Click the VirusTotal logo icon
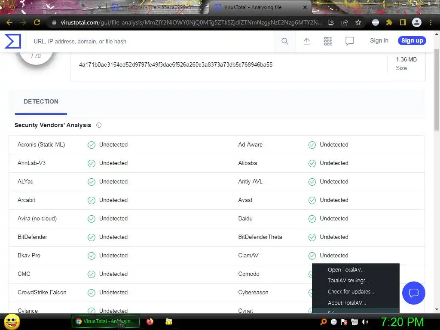This screenshot has width=440, height=330. coord(12,41)
